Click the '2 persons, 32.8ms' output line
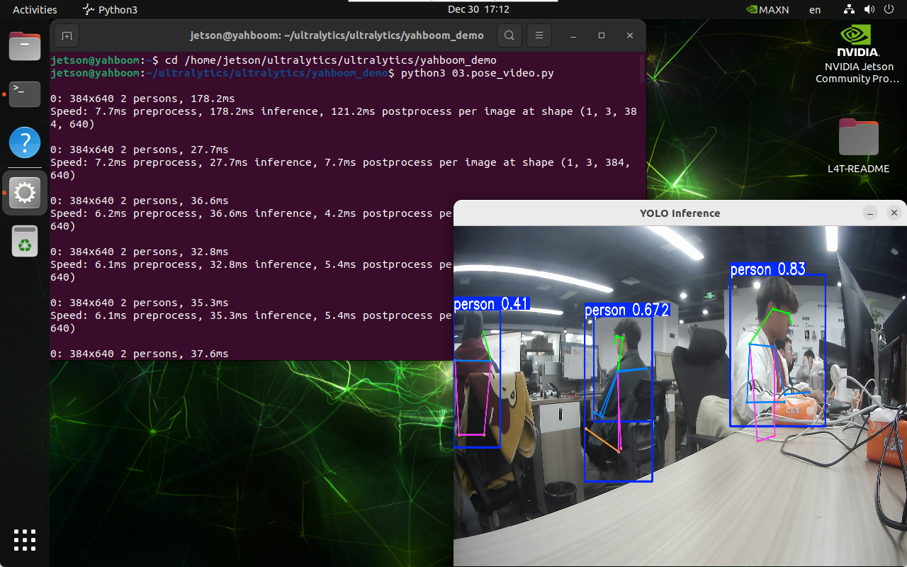Viewport: 907px width, 567px height. point(140,252)
